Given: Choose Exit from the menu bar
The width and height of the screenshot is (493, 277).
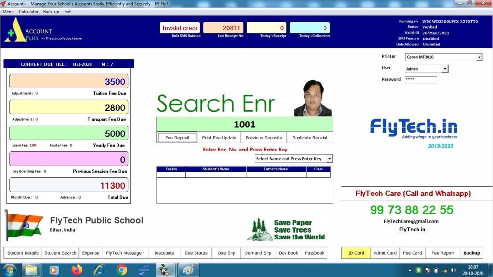Looking at the screenshot, I should click(67, 12).
